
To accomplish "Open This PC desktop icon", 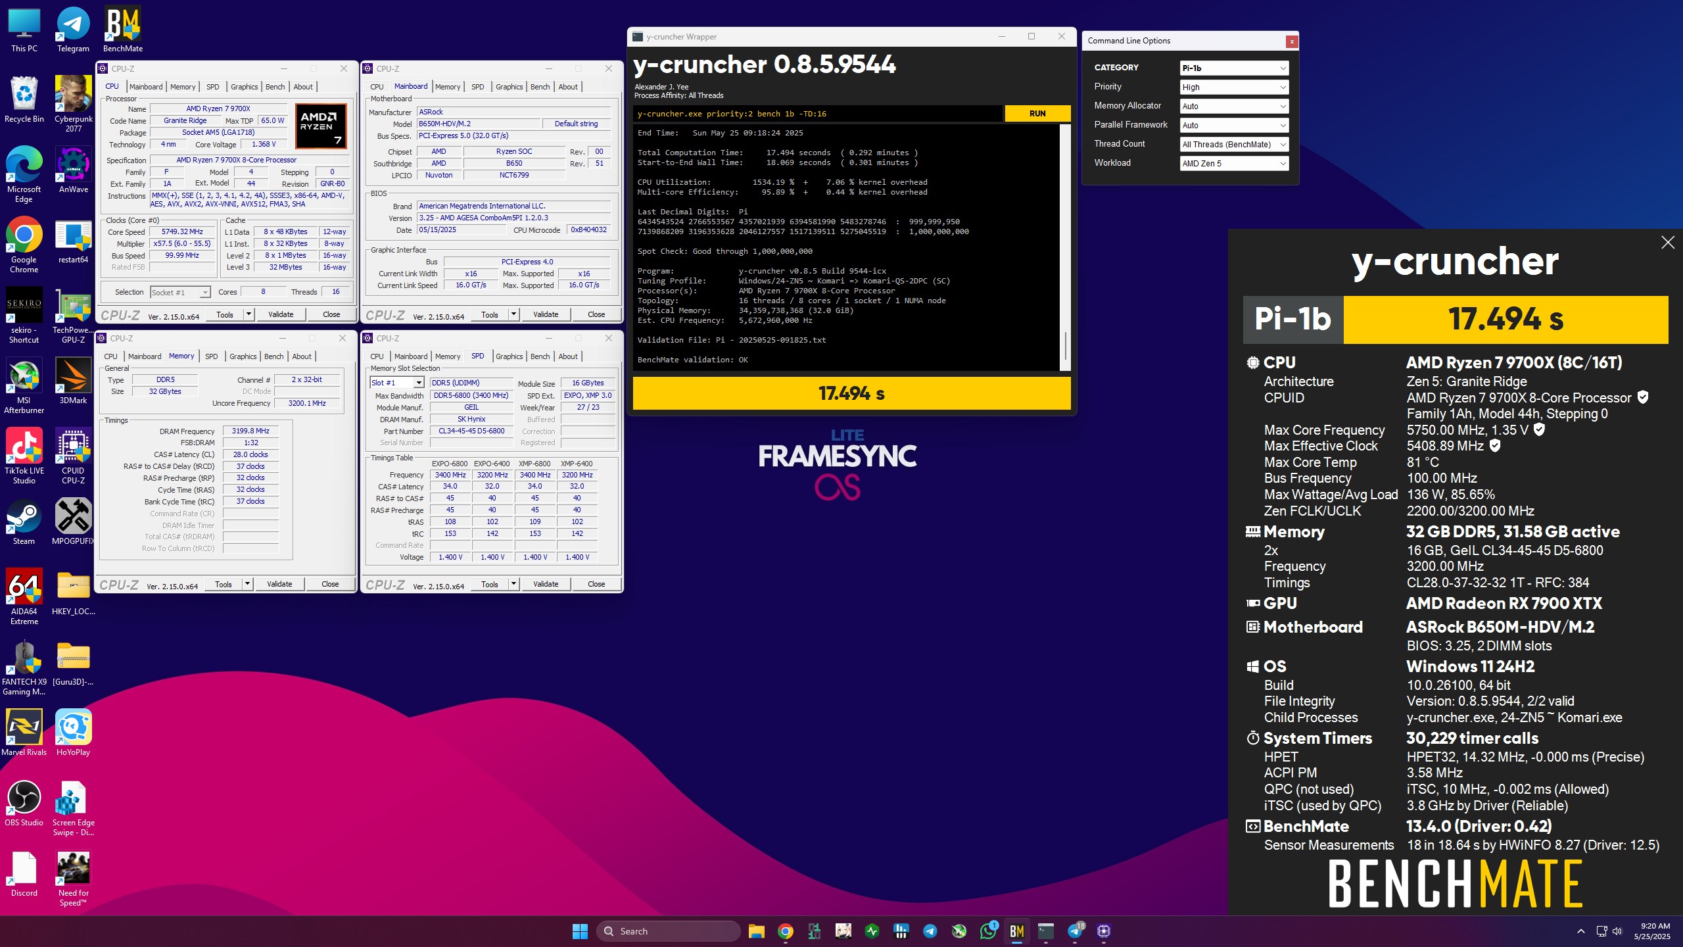I will pyautogui.click(x=24, y=30).
